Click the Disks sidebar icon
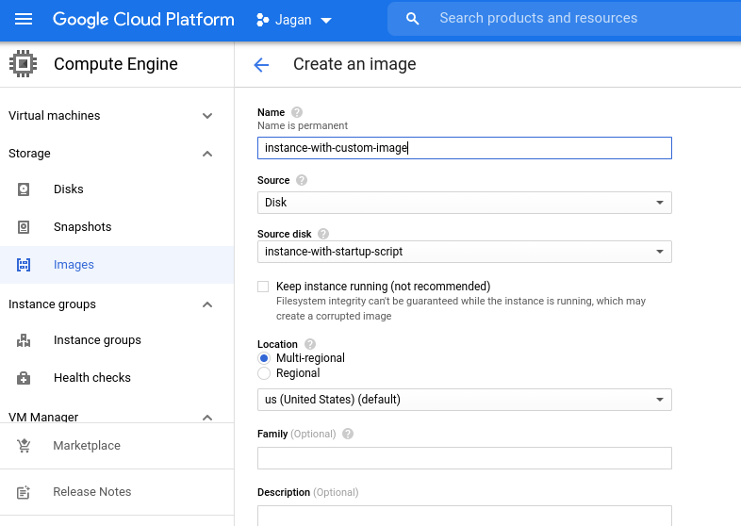Screen dimensions: 741x526 click(x=24, y=189)
